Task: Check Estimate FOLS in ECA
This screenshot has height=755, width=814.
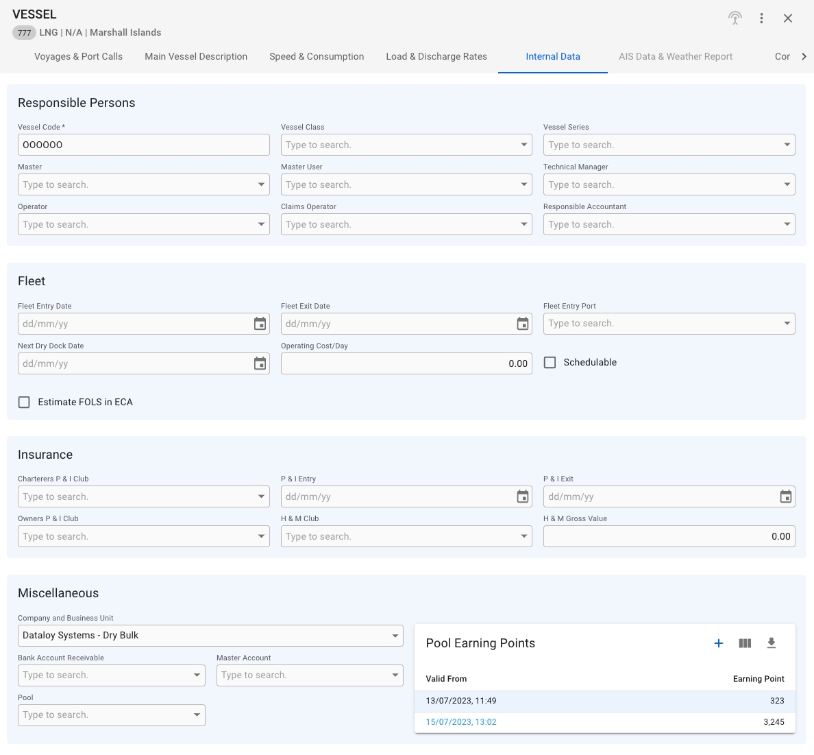Action: coord(24,403)
